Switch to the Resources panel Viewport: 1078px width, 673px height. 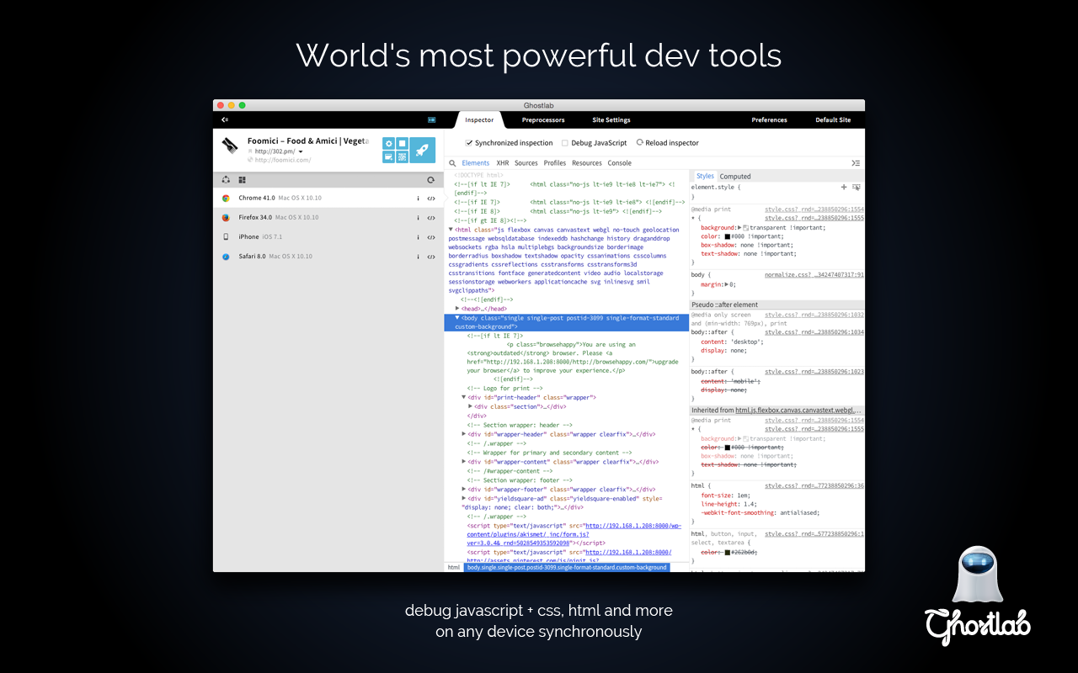click(x=587, y=163)
